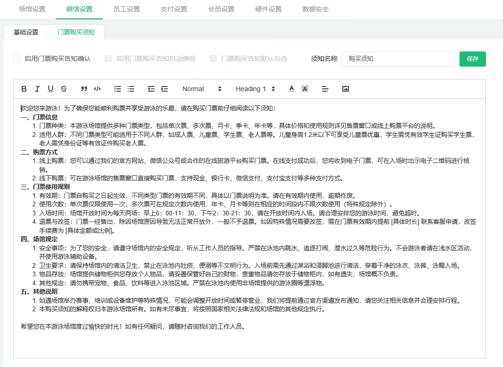Click the green 保存 button
Image resolution: width=503 pixels, height=367 pixels.
tap(472, 59)
